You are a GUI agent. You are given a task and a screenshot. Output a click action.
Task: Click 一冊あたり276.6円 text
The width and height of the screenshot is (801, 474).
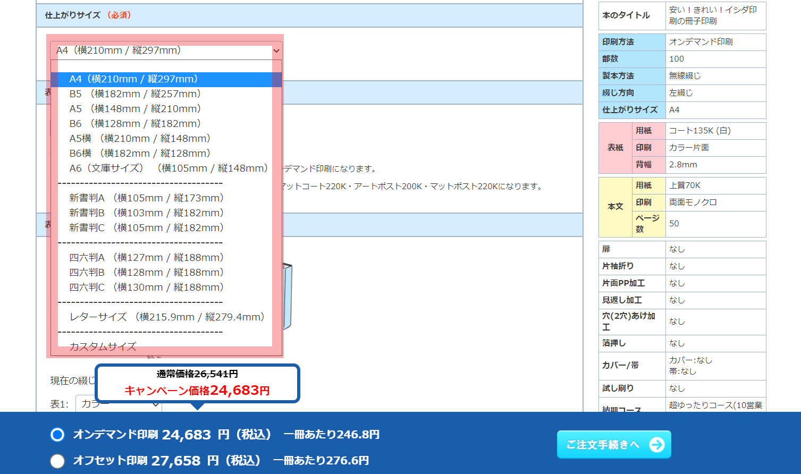(321, 461)
